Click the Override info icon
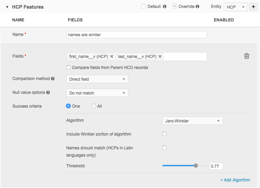The width and height of the screenshot is (260, 188). coord(197,7)
